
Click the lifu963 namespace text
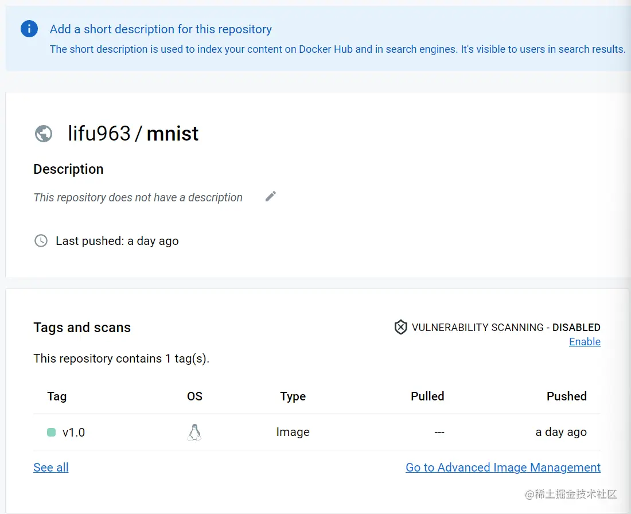pos(99,134)
